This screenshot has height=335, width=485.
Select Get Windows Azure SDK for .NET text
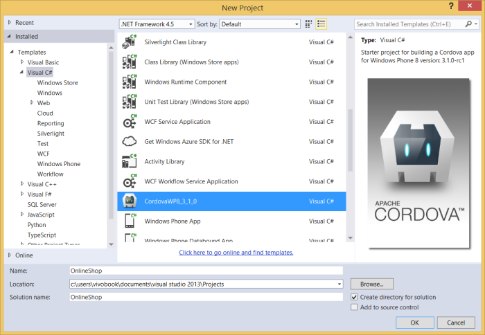pos(188,141)
